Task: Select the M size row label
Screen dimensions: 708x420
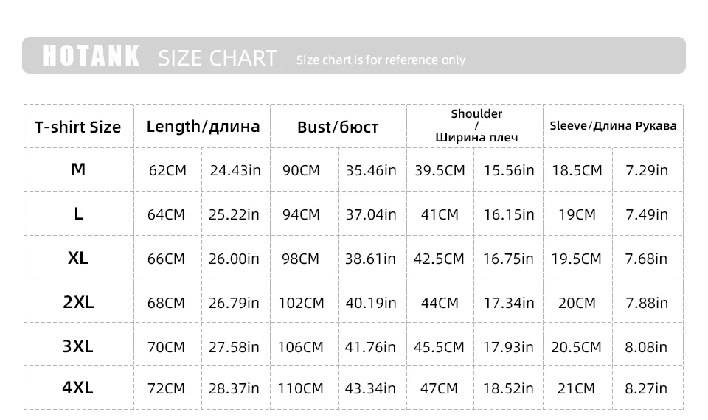Action: coord(78,169)
